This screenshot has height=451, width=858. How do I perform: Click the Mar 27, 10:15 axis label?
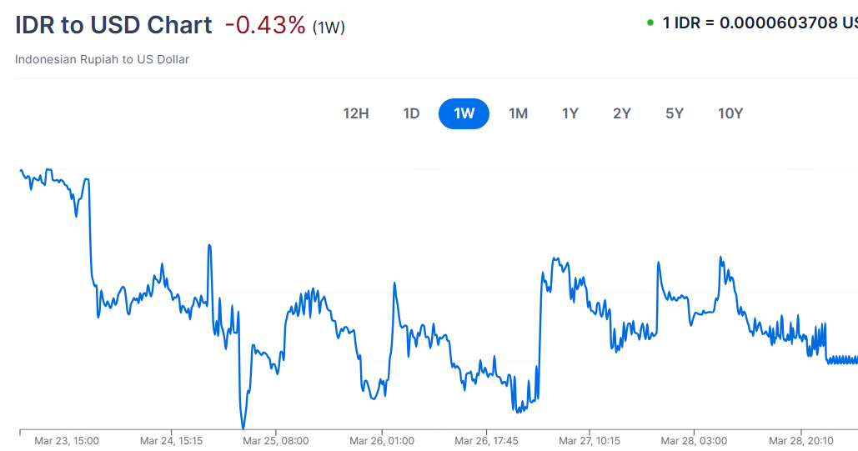pyautogui.click(x=590, y=440)
